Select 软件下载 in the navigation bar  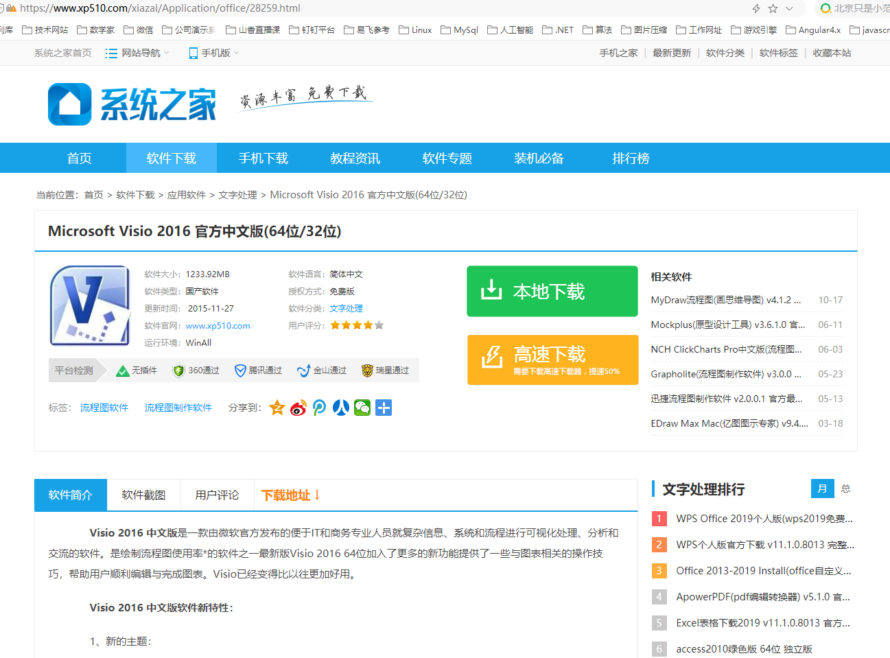point(172,158)
